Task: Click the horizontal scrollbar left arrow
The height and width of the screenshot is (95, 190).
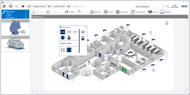Action: (32, 92)
